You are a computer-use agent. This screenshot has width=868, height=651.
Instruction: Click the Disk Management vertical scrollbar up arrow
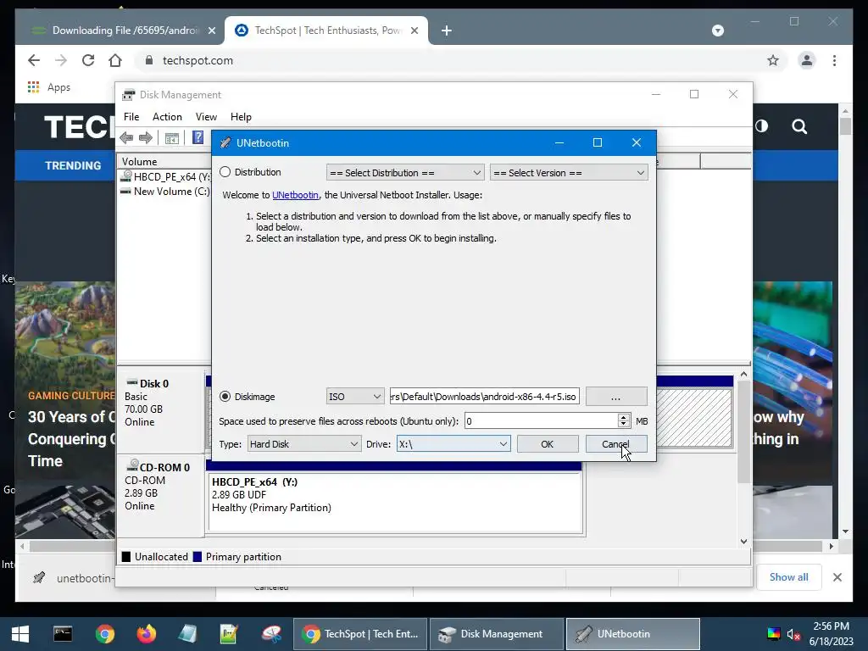(x=744, y=374)
